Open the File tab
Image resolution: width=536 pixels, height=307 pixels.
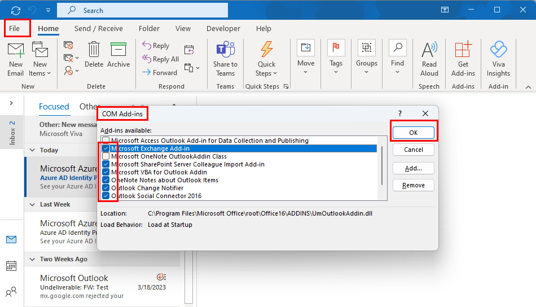(x=14, y=28)
